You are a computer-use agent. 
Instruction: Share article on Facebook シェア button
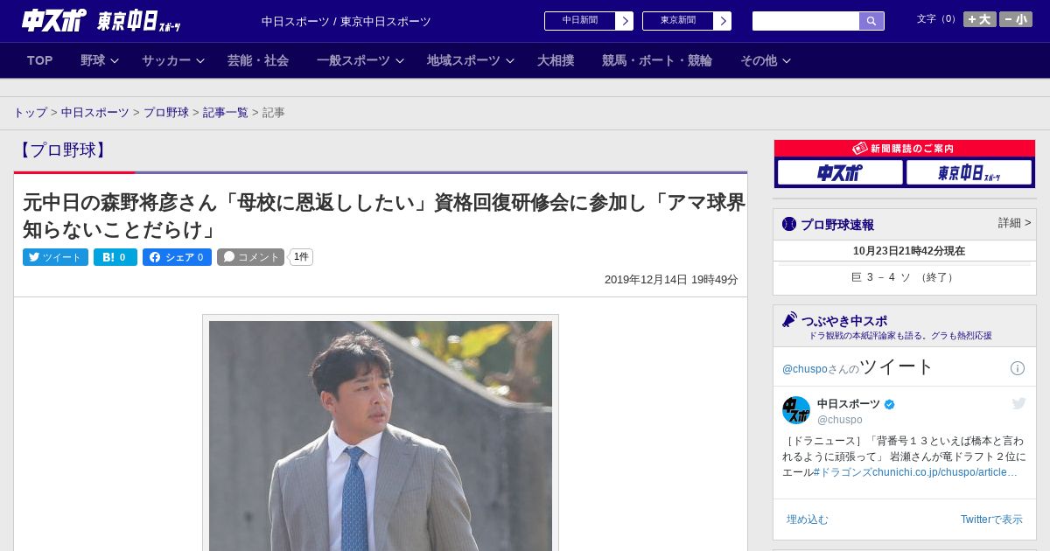click(x=177, y=257)
